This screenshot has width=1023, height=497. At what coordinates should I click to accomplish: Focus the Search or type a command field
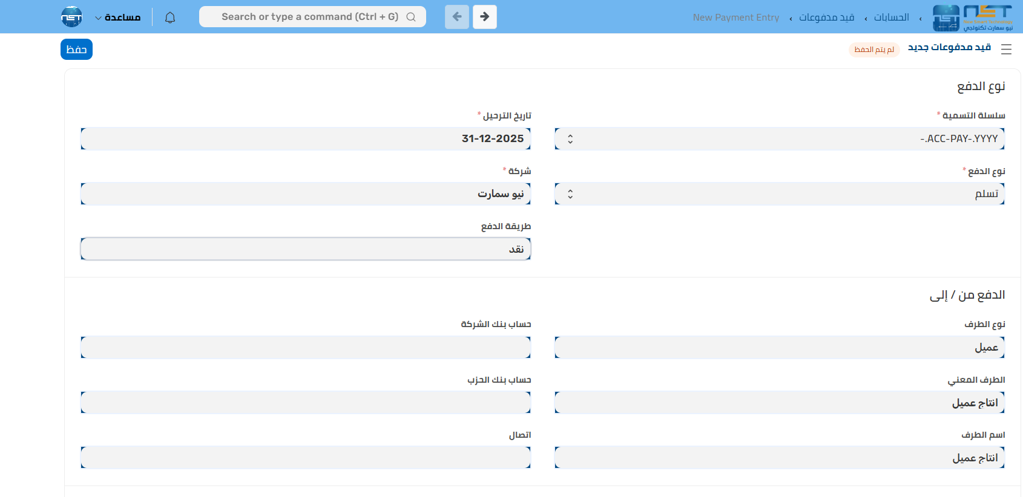[x=312, y=17]
